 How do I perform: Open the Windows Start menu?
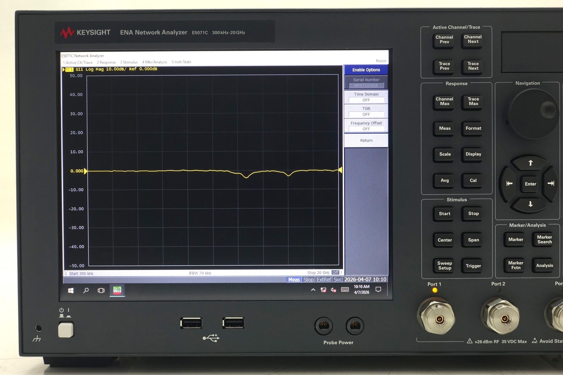pos(71,290)
